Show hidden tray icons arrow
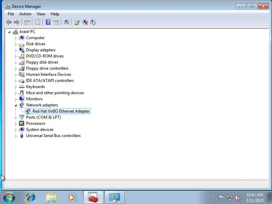 213,198
